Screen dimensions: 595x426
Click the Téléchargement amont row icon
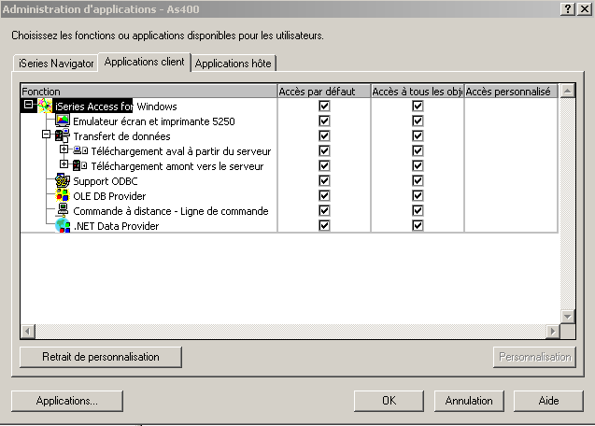(x=80, y=165)
